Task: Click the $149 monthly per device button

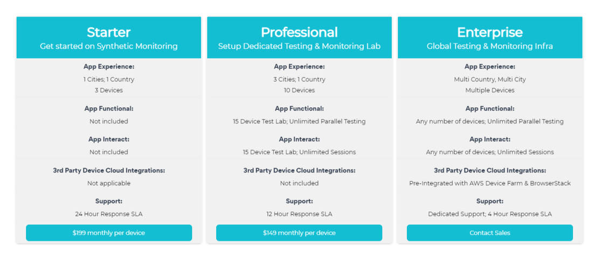Action: pyautogui.click(x=299, y=233)
